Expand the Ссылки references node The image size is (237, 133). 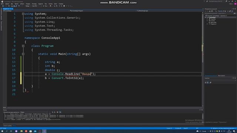pos(207,21)
